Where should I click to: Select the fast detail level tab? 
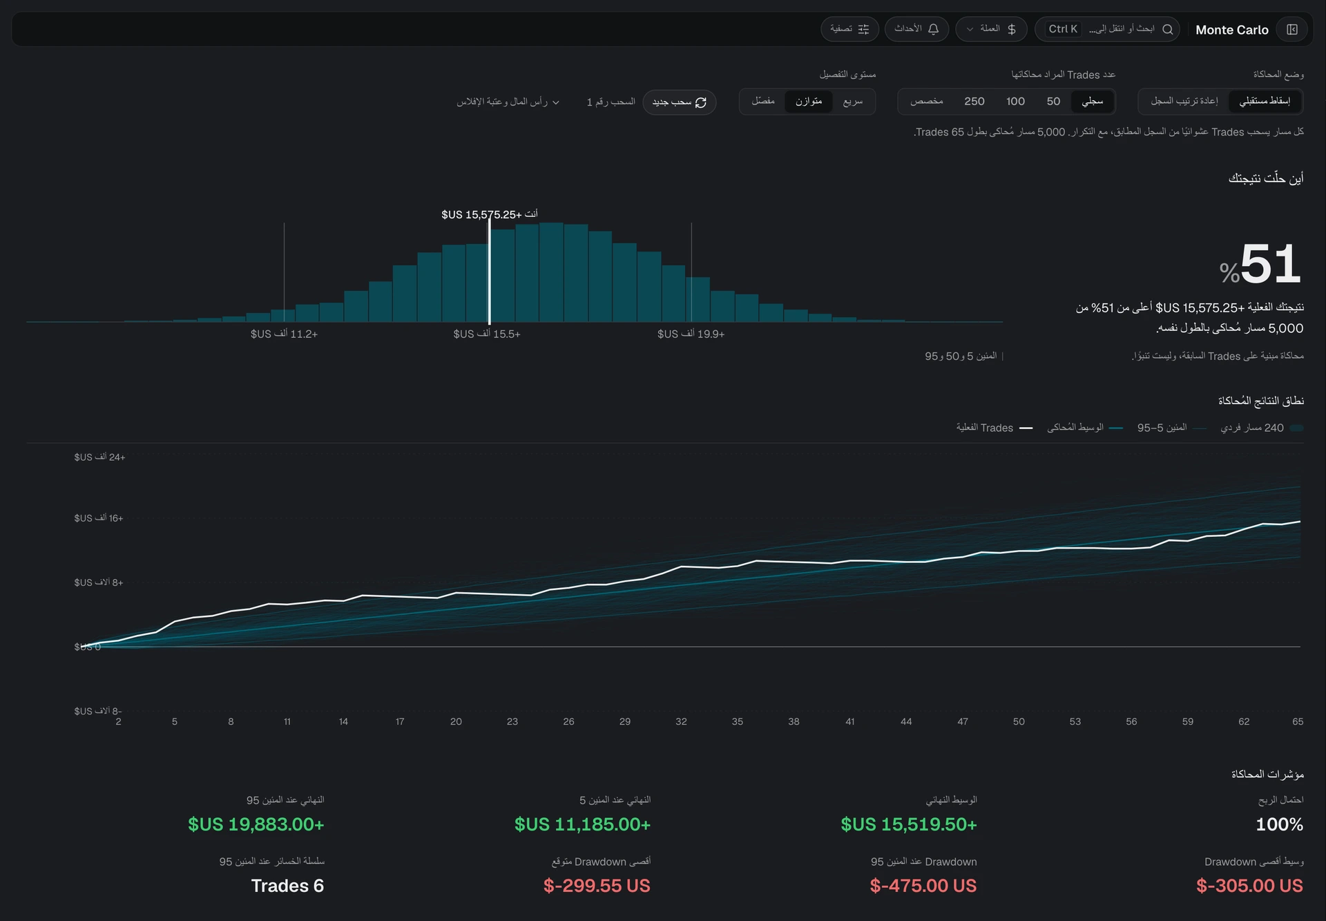[853, 102]
